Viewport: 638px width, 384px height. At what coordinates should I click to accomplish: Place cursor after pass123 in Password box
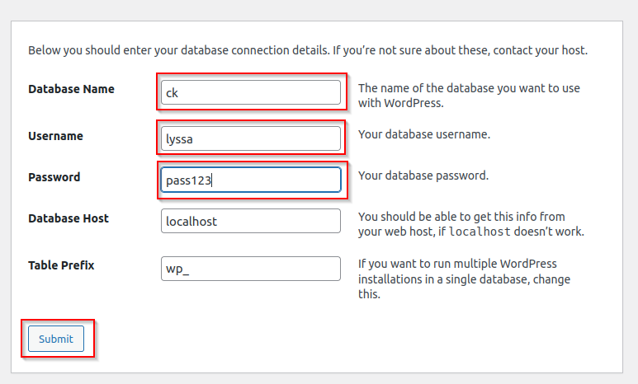(x=212, y=180)
